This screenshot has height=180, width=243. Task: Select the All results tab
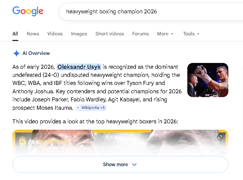[15, 34]
